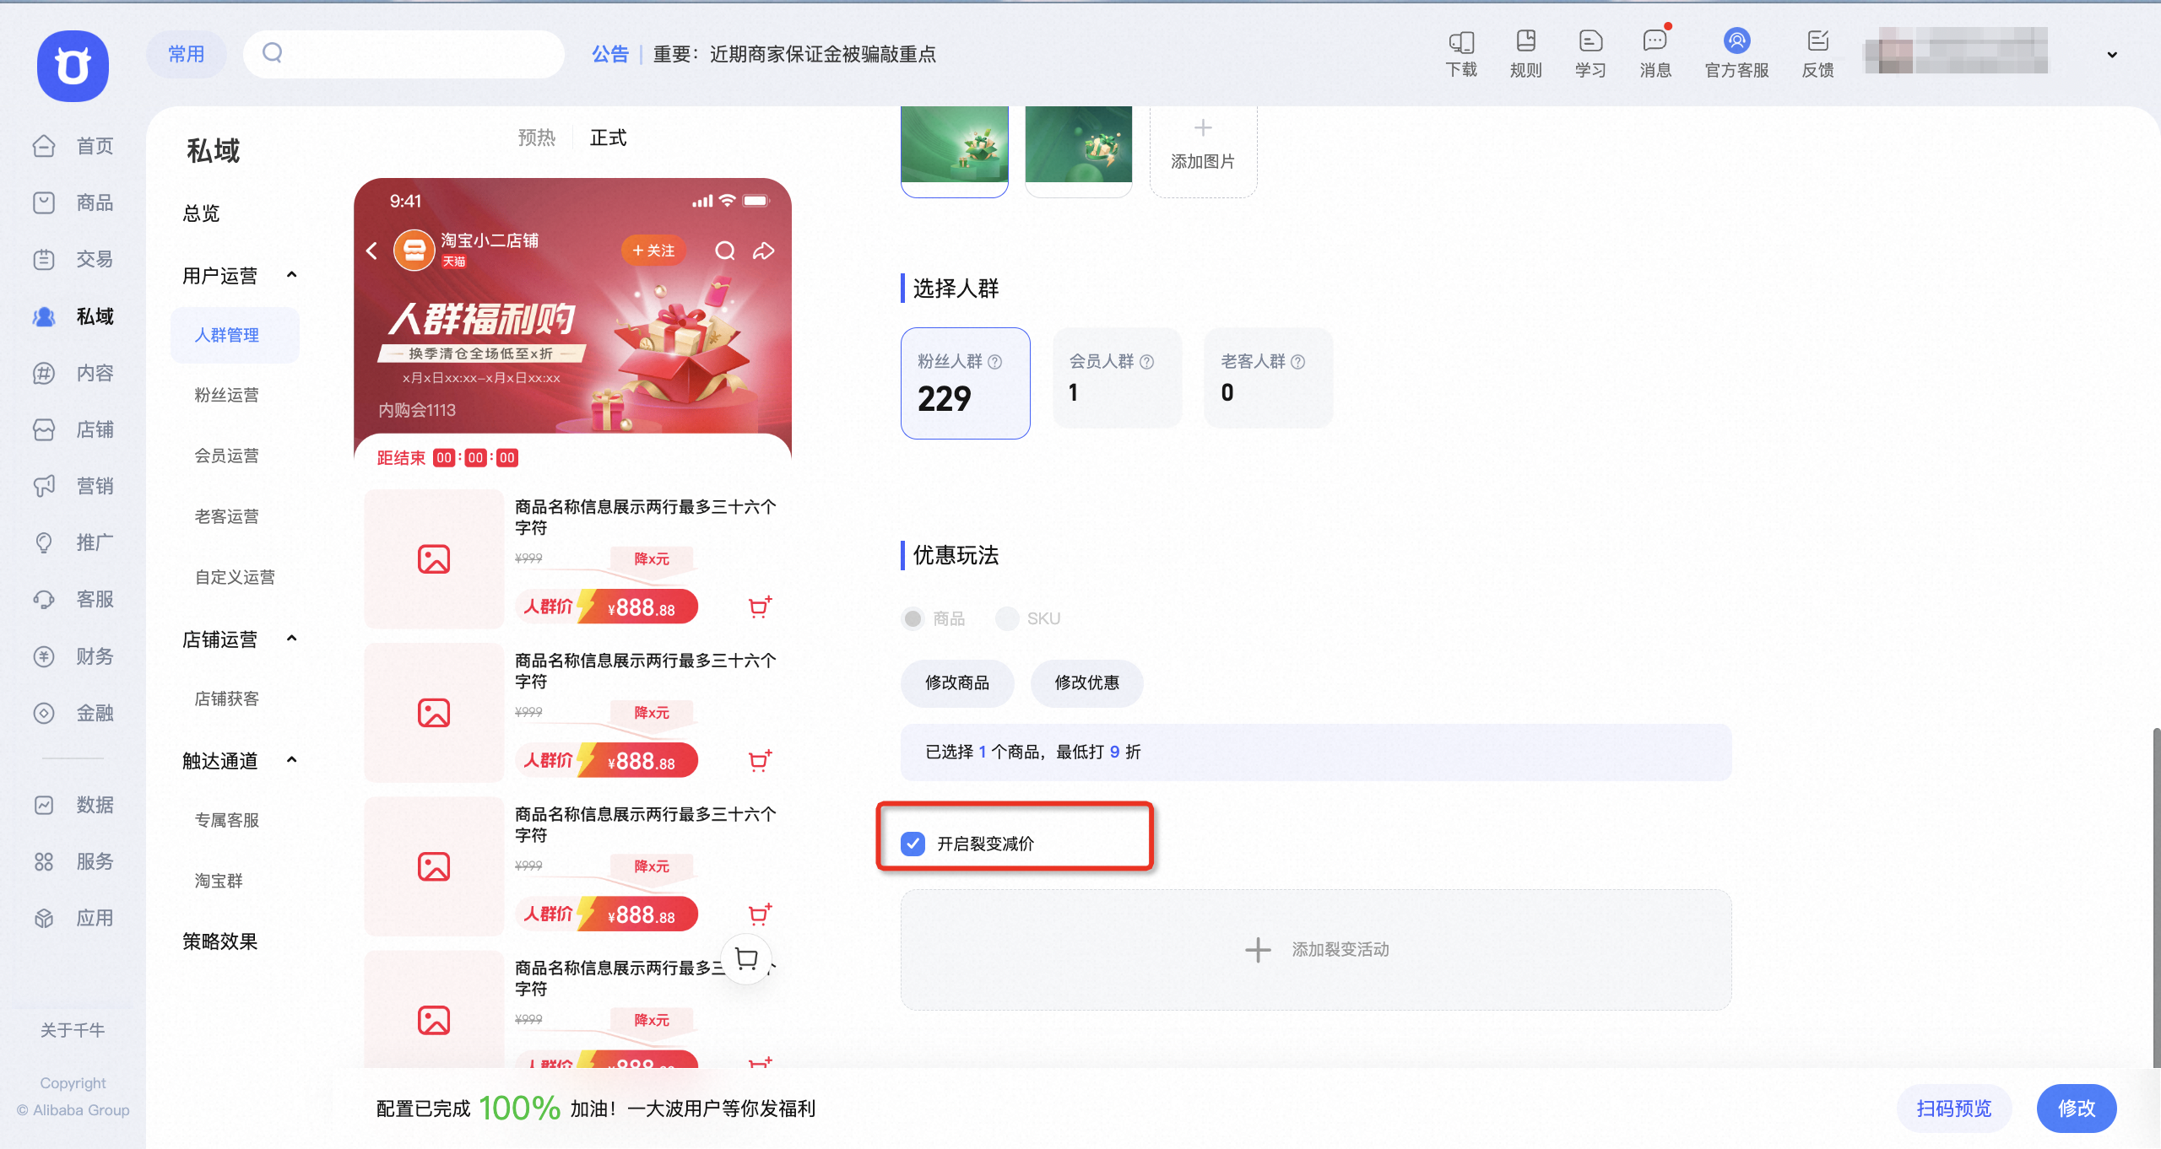Open 服务 in left sidebar
This screenshot has width=2161, height=1149.
[73, 861]
